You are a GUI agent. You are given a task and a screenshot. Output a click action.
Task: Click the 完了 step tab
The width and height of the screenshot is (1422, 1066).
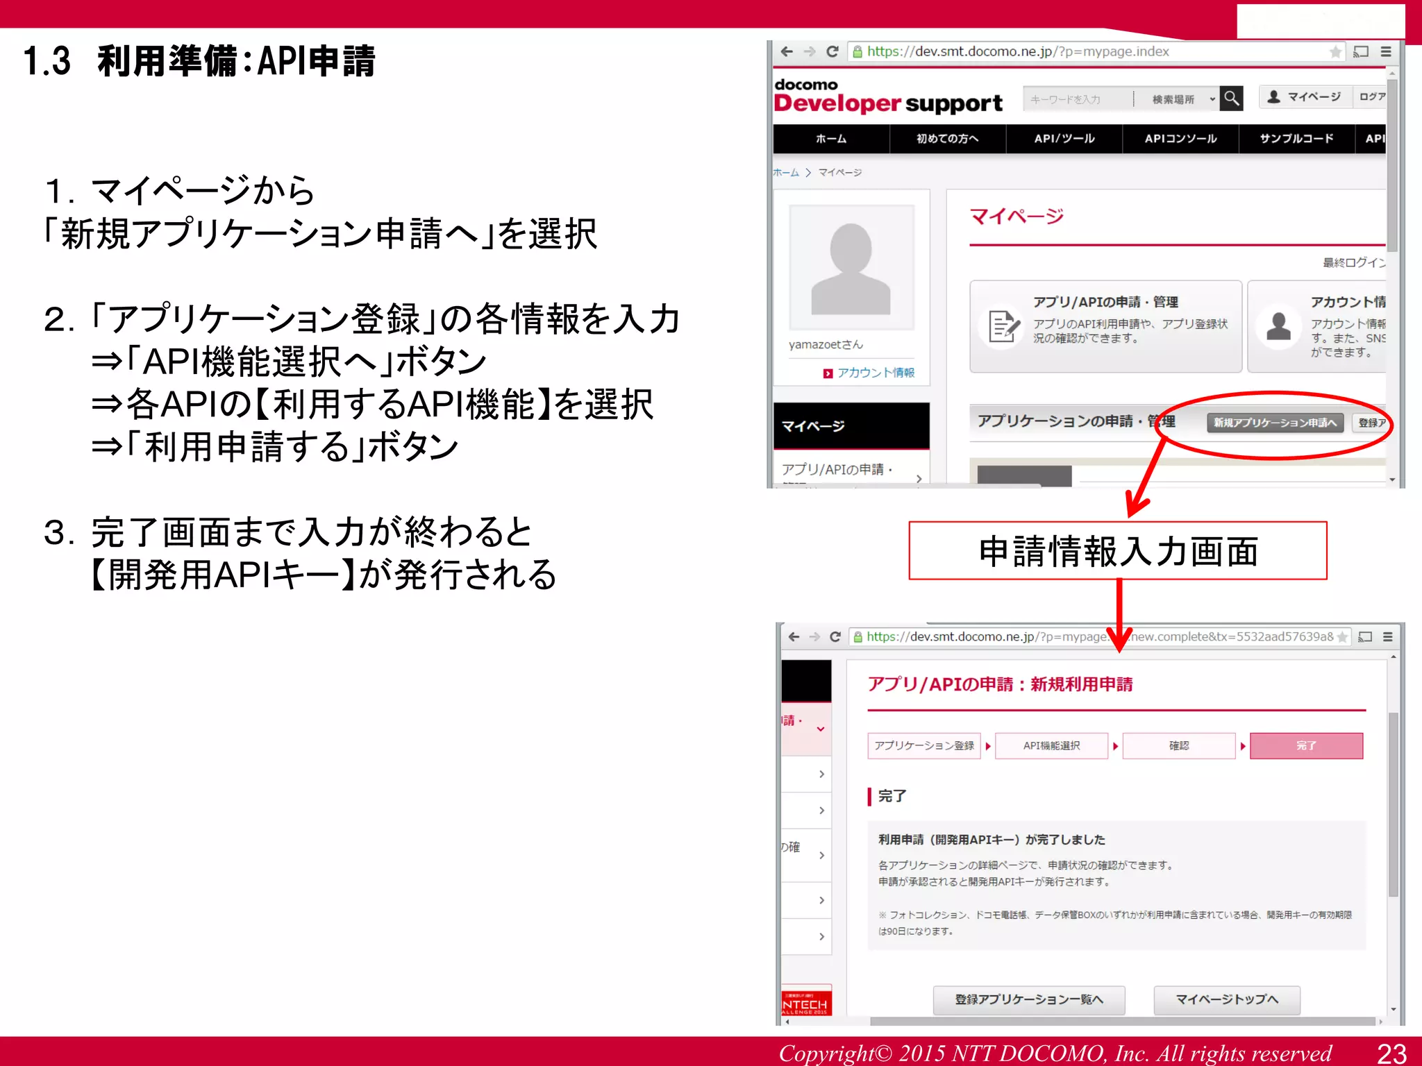click(x=1306, y=745)
